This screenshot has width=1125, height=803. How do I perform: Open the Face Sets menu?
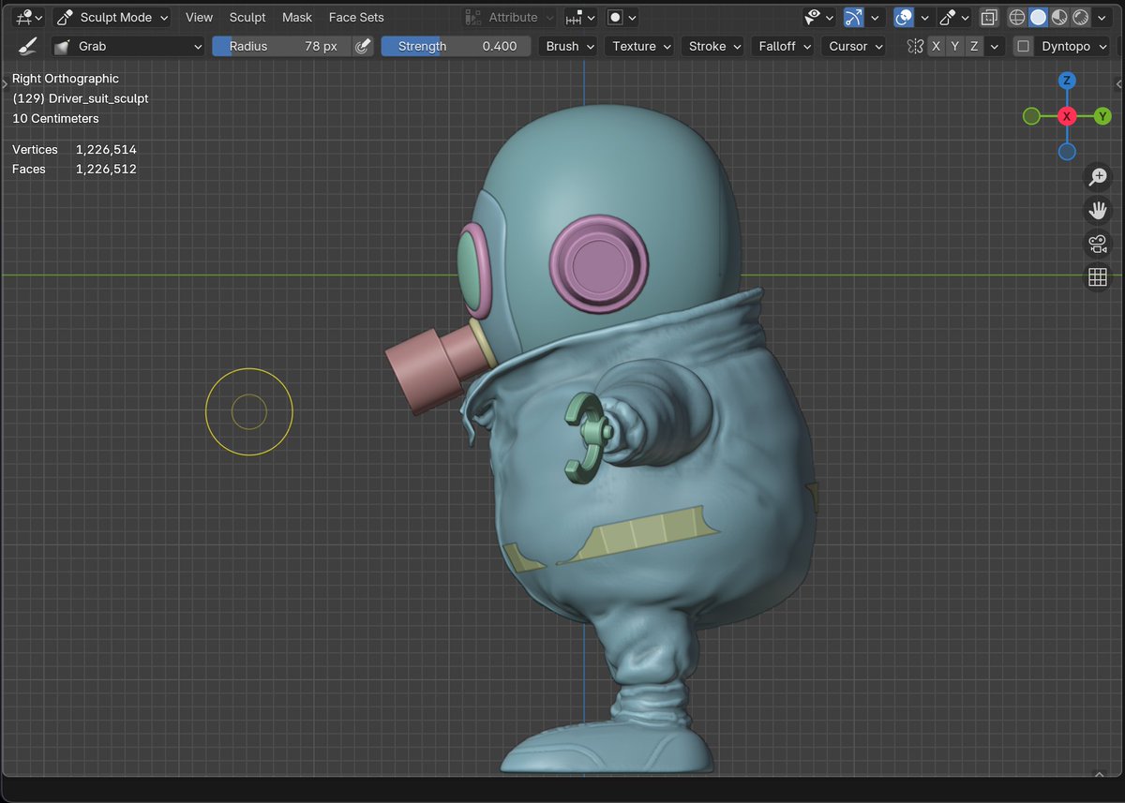click(x=356, y=17)
